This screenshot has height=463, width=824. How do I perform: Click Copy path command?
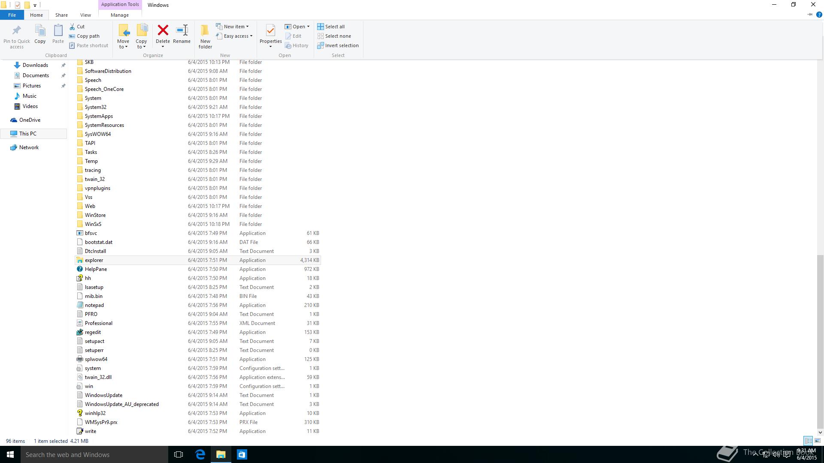[x=85, y=36]
